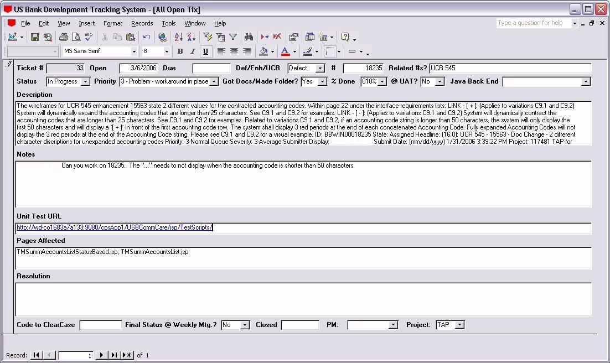Click into the Resolution text field
This screenshot has height=363, width=610.
click(303, 299)
